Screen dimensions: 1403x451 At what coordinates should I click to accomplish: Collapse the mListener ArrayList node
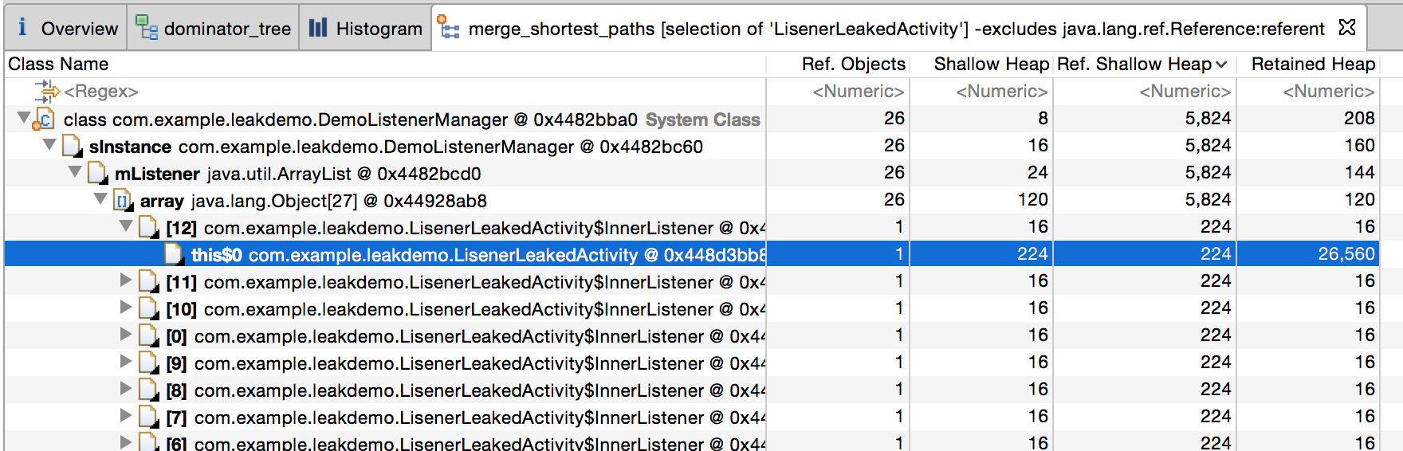(x=75, y=172)
